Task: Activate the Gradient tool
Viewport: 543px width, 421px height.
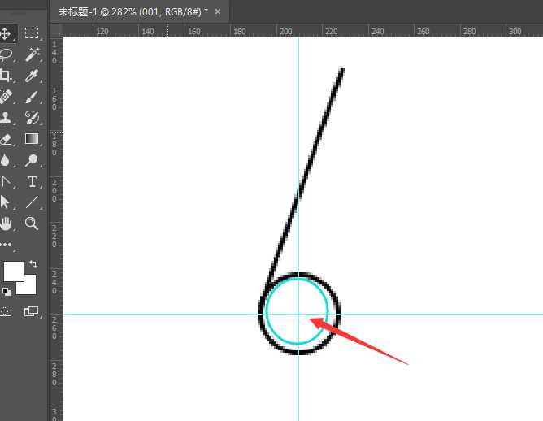Action: click(32, 139)
